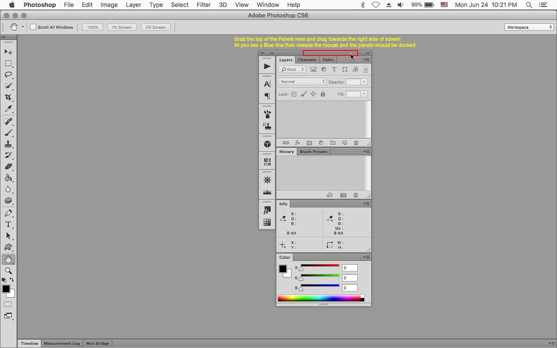Open the Kind filter dropdown
557x348 pixels.
pos(292,70)
